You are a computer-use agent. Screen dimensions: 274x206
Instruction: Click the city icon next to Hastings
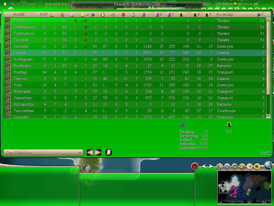8,72
